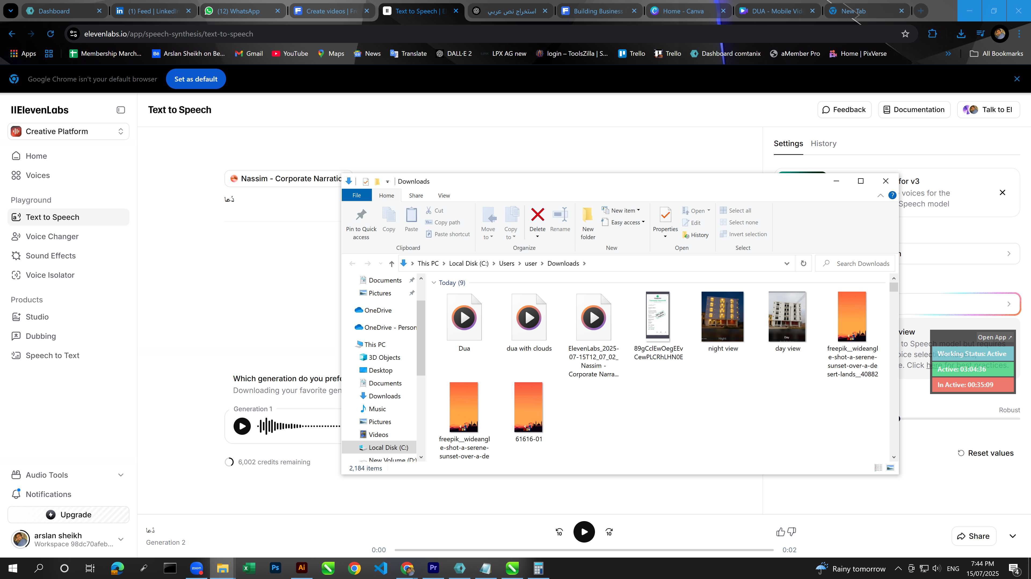
Task: Click Search Downloads field
Action: [855, 263]
